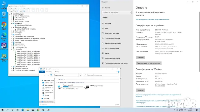
Task: Select Картини in Explorer navigation pane
Action: 47,90
